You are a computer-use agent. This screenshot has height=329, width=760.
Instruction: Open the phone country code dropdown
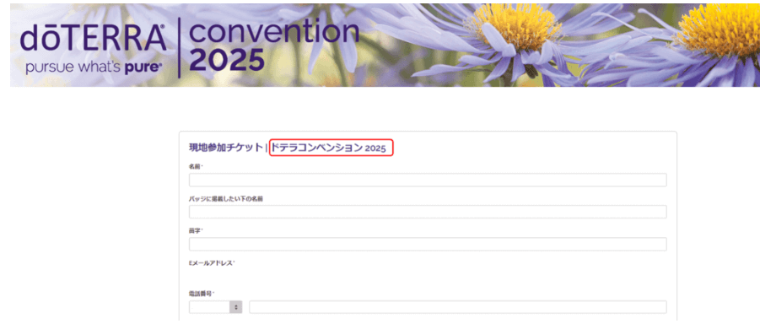[x=215, y=307]
